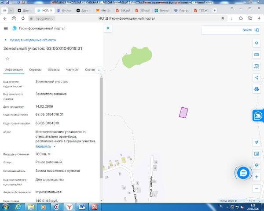Switch to the 354.pdf browser tab

(x=123, y=11)
